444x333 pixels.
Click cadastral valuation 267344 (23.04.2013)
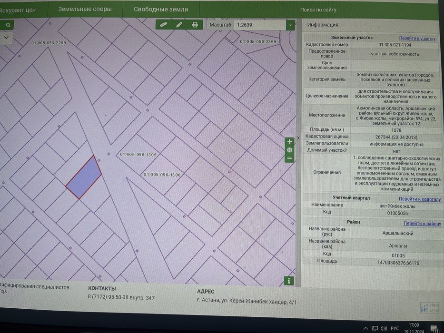396,137
